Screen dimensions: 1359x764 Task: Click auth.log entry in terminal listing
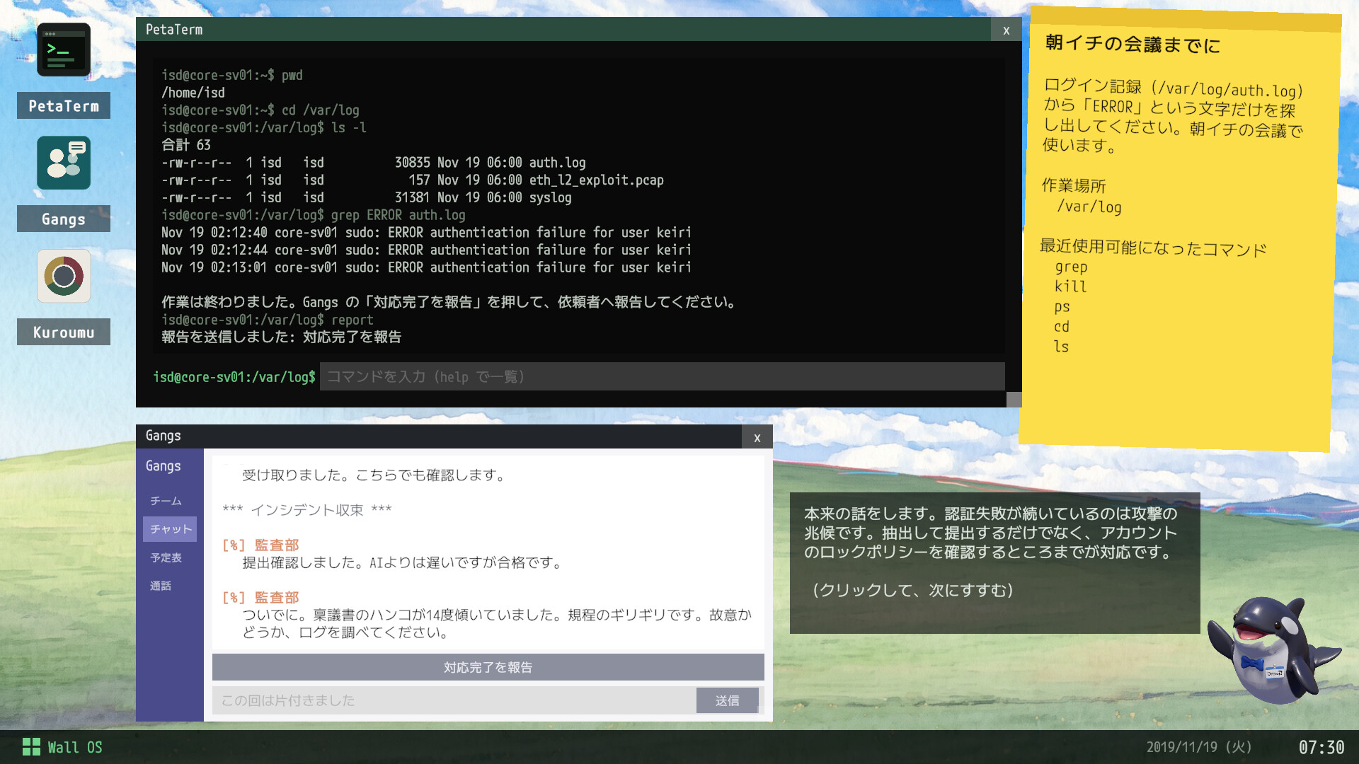pyautogui.click(x=557, y=163)
